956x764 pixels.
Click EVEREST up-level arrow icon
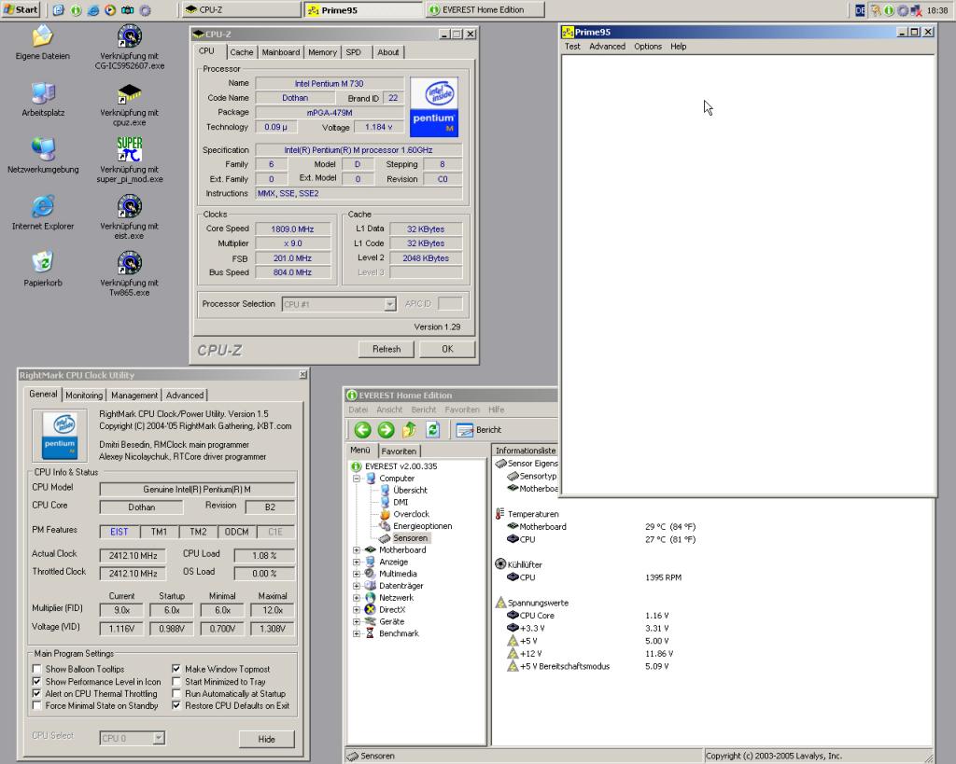point(409,430)
